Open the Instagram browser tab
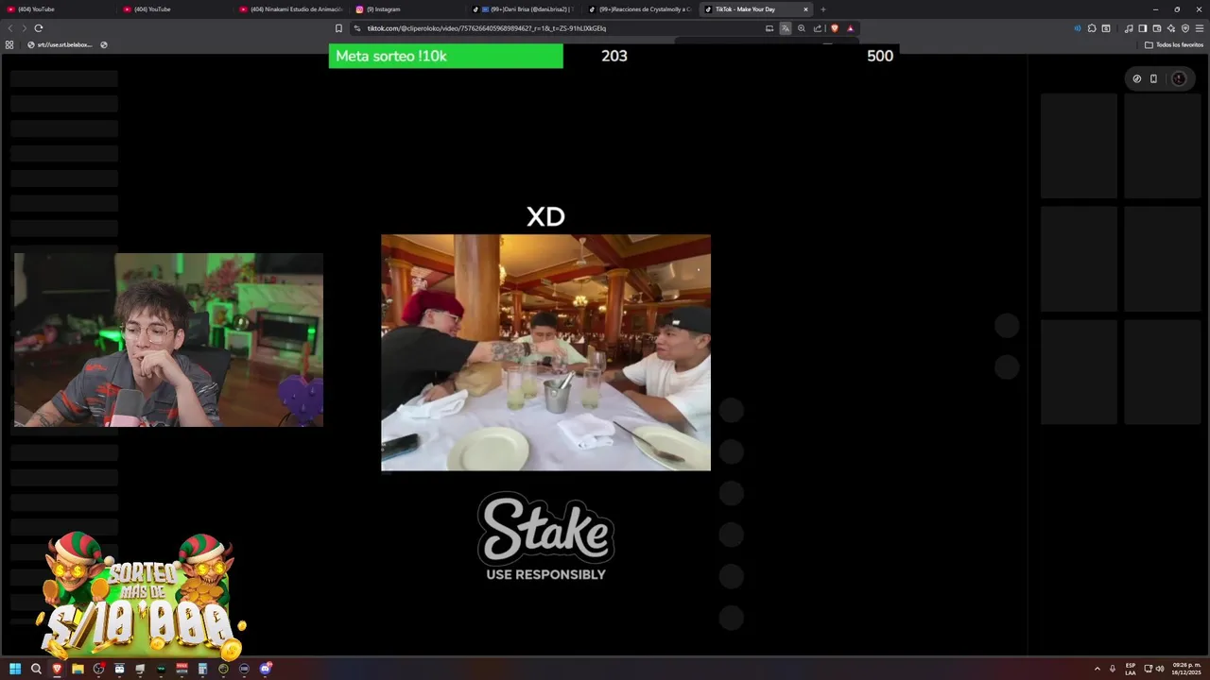Image resolution: width=1210 pixels, height=680 pixels. click(406, 9)
